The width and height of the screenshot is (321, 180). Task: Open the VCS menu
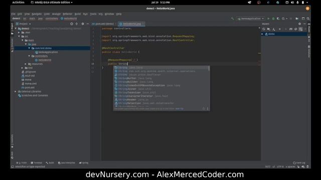tap(100, 14)
